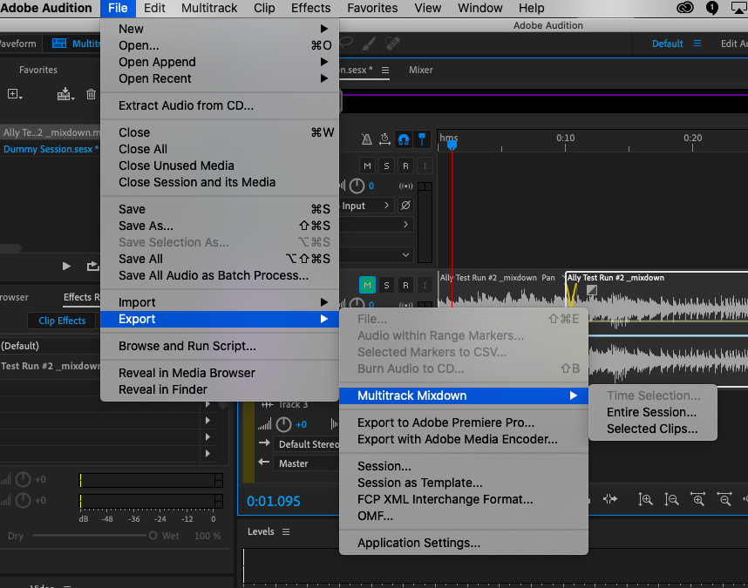The image size is (748, 588).
Task: Open Creative Cloud icon in the menu bar
Action: pyautogui.click(x=684, y=8)
